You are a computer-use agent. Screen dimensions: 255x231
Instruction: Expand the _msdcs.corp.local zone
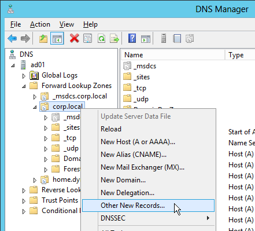pos(35,97)
